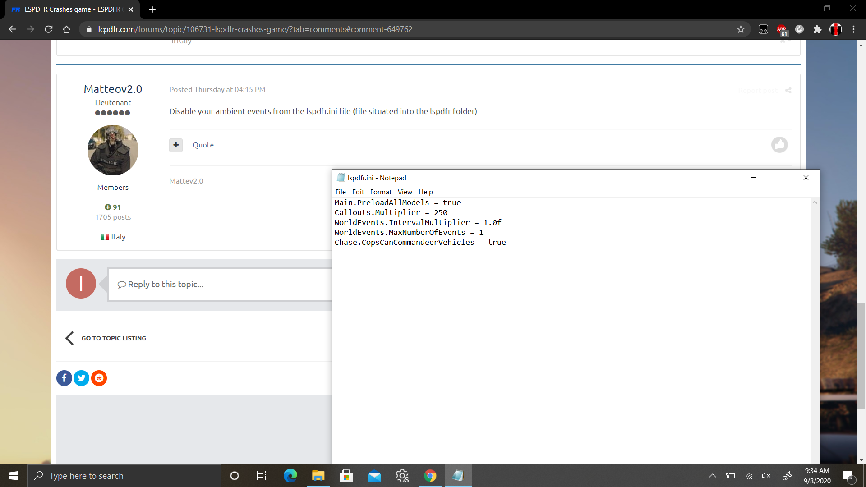866x487 pixels.
Task: Like Matteov2.0's post thumbs-up icon
Action: pyautogui.click(x=779, y=145)
